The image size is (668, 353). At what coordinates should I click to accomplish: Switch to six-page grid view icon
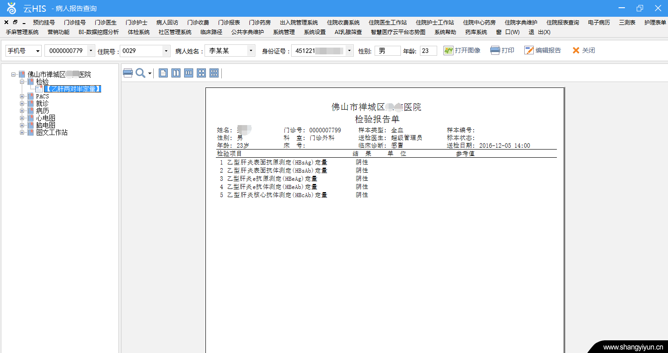214,73
